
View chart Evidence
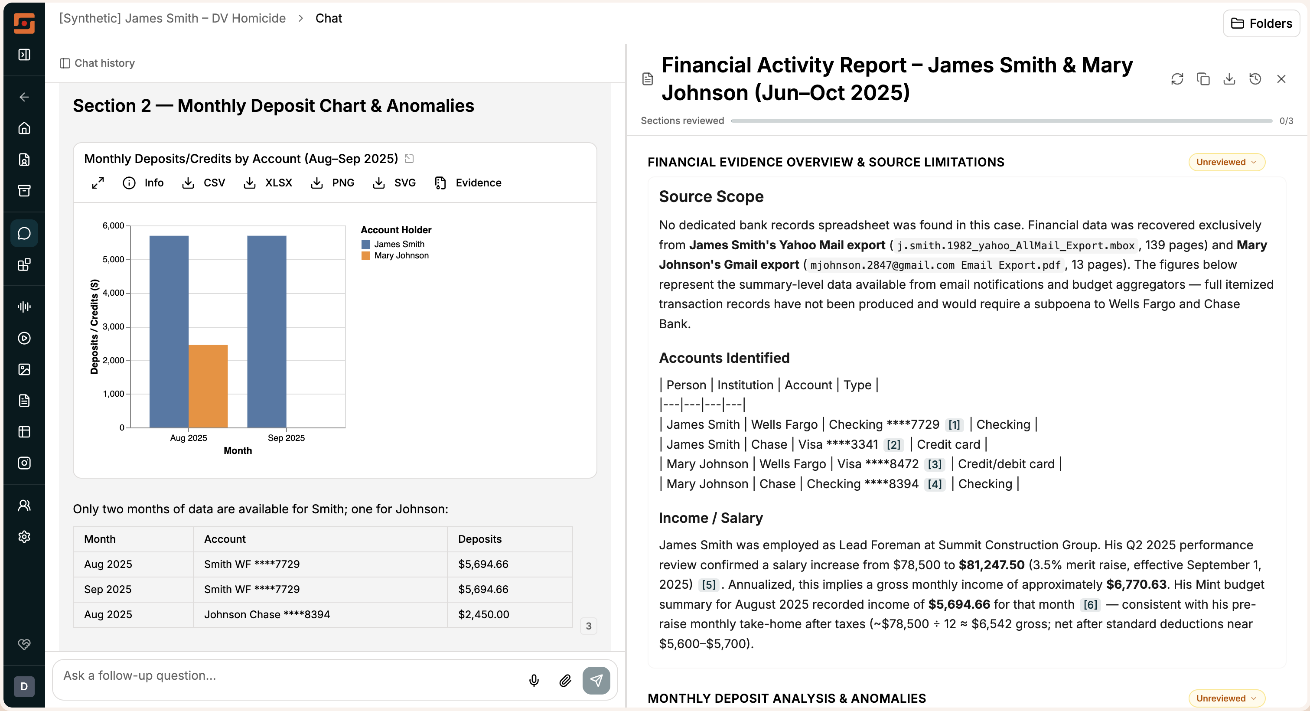[x=468, y=183]
